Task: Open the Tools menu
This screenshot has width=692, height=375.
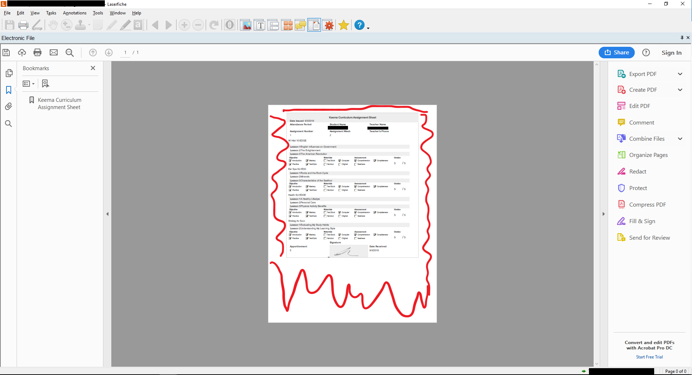Action: (98, 13)
